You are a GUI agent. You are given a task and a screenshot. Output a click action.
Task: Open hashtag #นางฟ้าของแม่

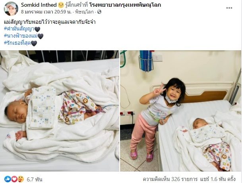tap(21, 36)
